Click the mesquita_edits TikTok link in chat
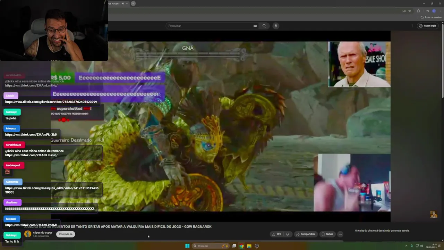Screen dimensions: 444x250 tap(52, 190)
